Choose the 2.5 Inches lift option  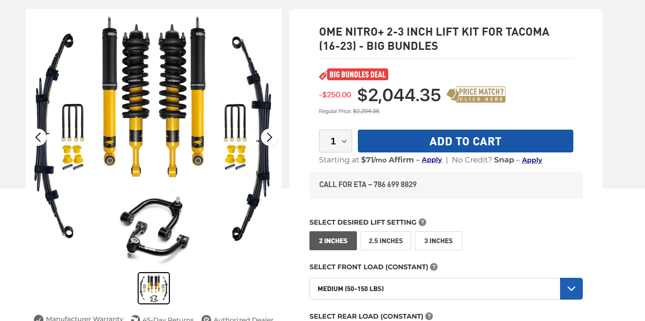(386, 241)
